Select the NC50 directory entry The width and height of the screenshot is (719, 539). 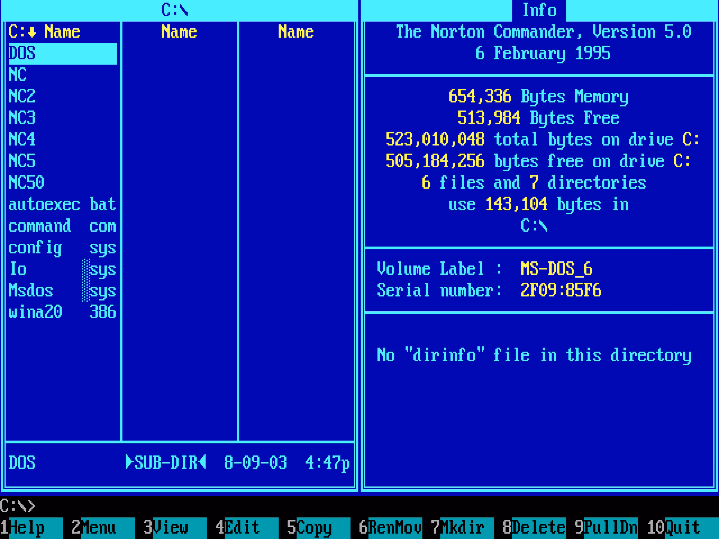[x=27, y=182]
